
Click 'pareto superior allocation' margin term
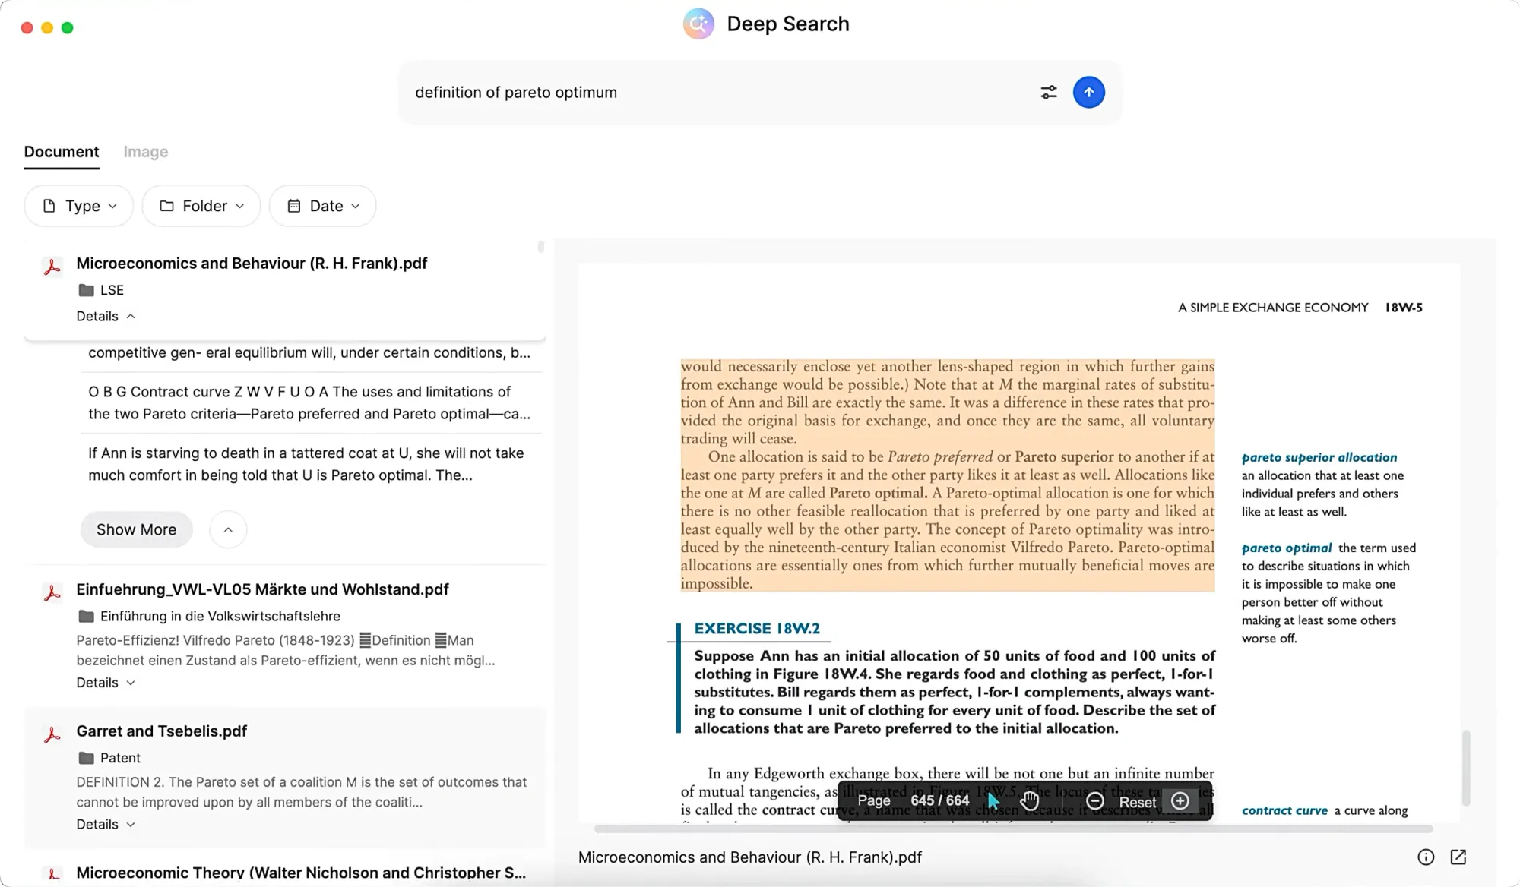click(x=1319, y=457)
